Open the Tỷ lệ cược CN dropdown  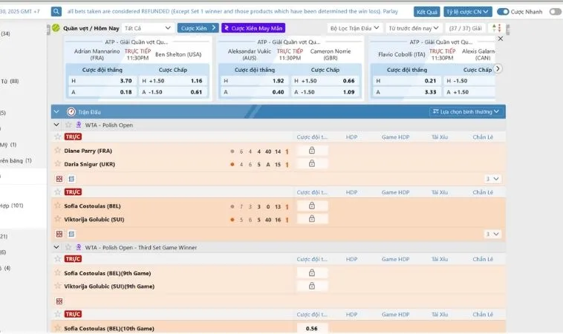coord(467,12)
